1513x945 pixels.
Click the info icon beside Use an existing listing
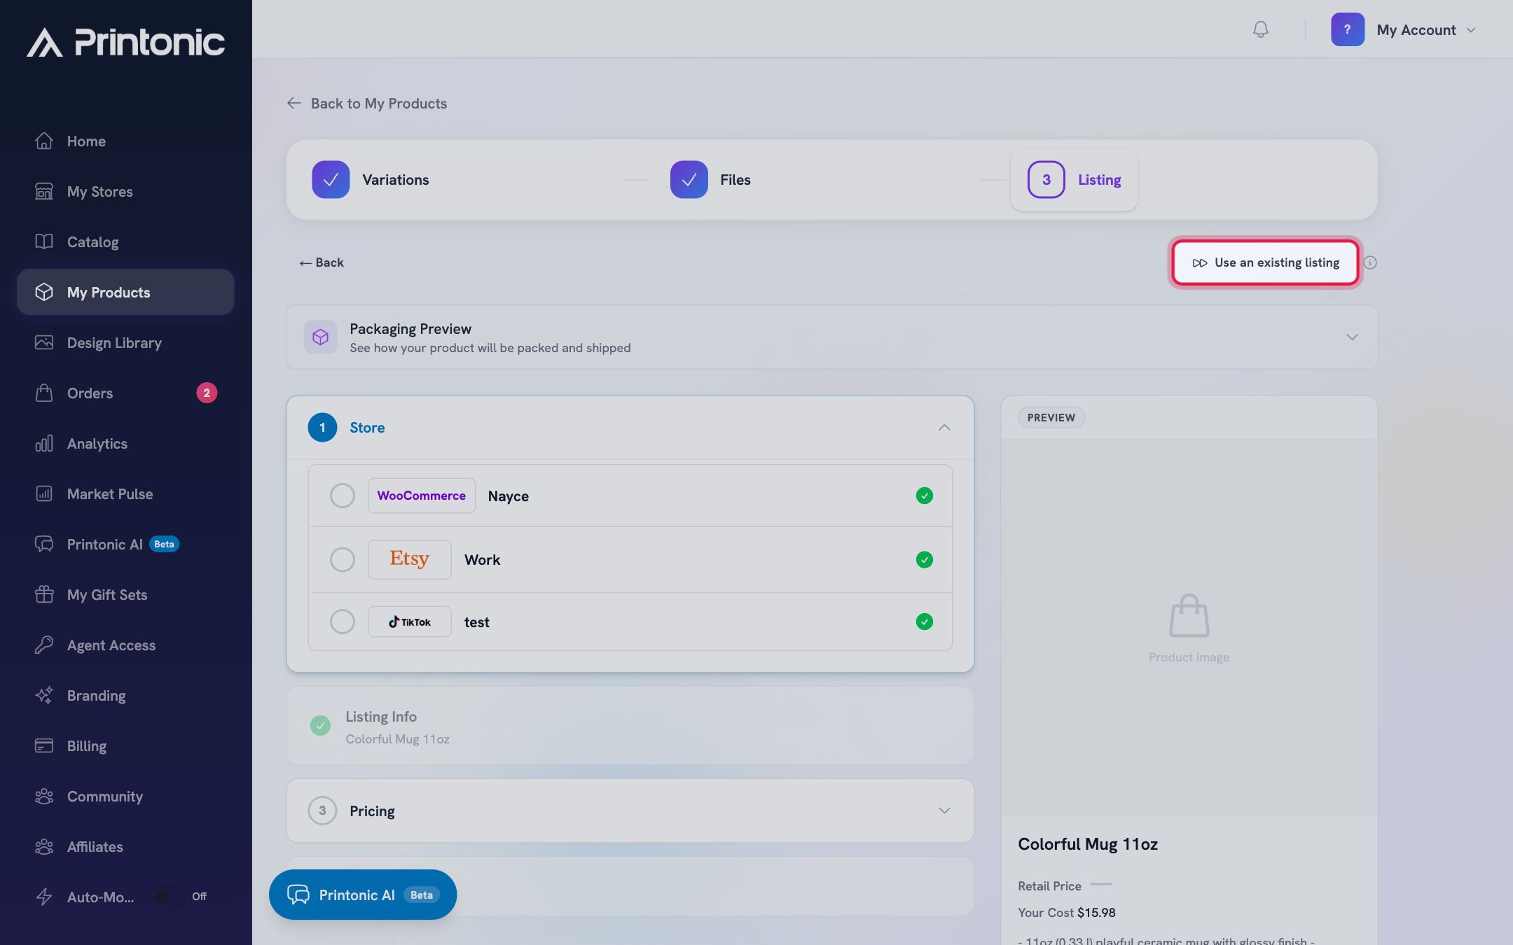coord(1370,262)
